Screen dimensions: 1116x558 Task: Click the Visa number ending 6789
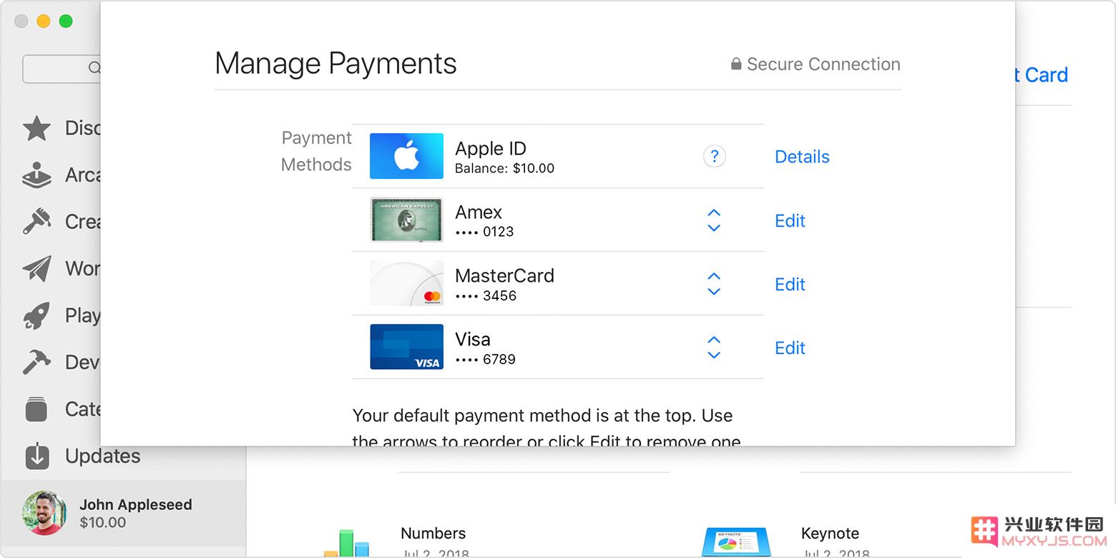tap(485, 359)
